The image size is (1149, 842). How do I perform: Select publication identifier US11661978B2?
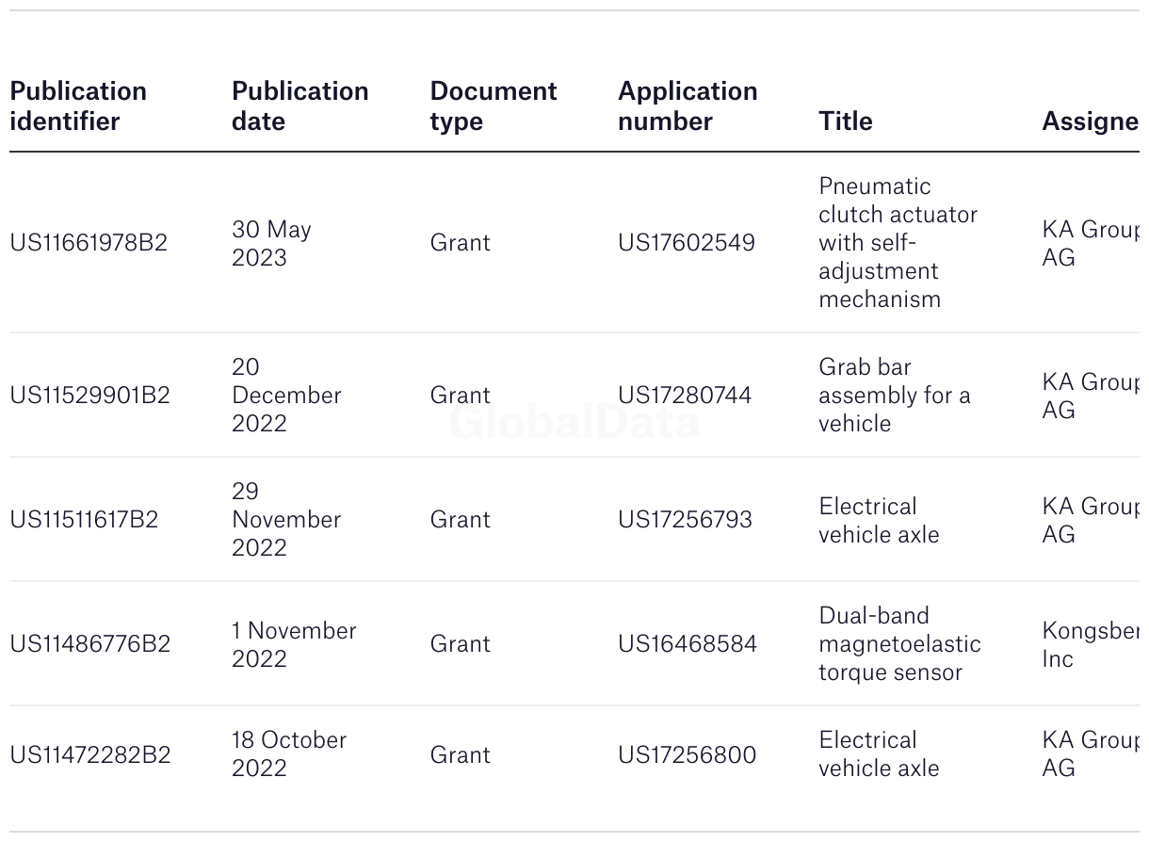(89, 242)
